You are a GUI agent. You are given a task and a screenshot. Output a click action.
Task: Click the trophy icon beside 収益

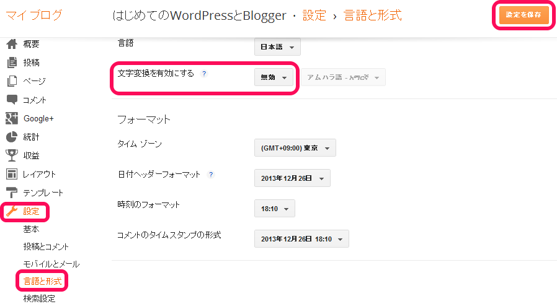pos(12,155)
